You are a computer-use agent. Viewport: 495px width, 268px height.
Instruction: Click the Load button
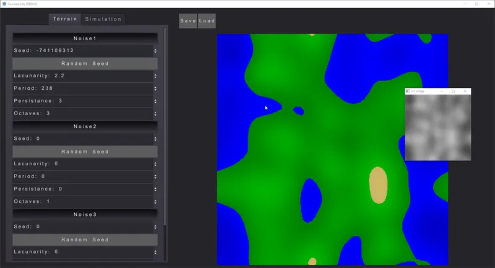(207, 21)
